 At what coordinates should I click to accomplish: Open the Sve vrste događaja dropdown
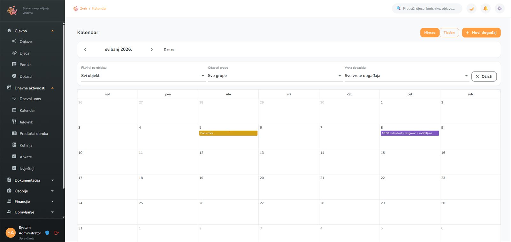407,76
